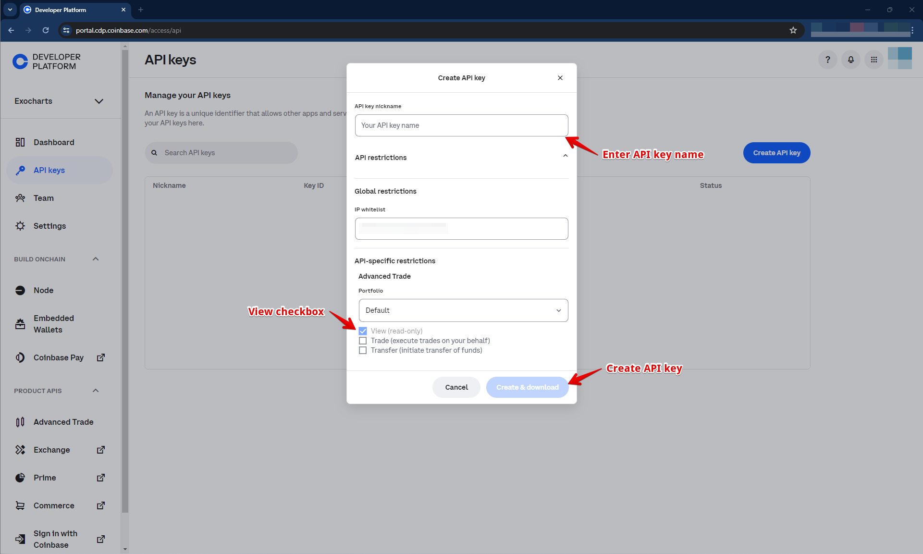Image resolution: width=923 pixels, height=554 pixels.
Task: Open Exchange external link icon
Action: coord(101,450)
